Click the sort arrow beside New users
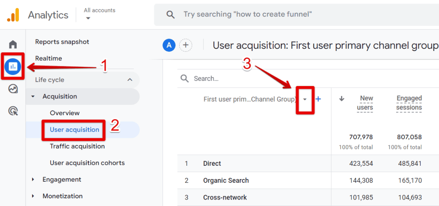Viewport: 439px width, 206px height. (x=342, y=99)
